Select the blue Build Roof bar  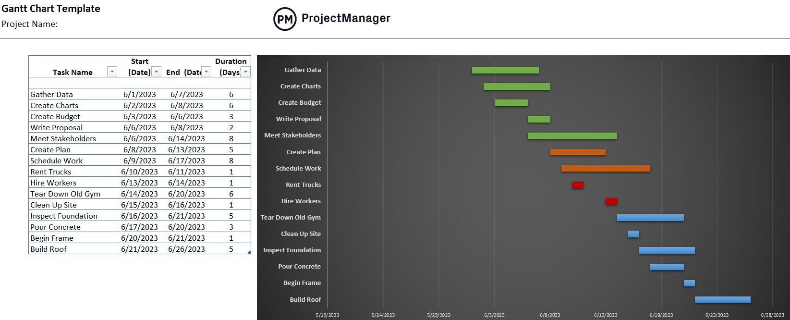click(723, 299)
